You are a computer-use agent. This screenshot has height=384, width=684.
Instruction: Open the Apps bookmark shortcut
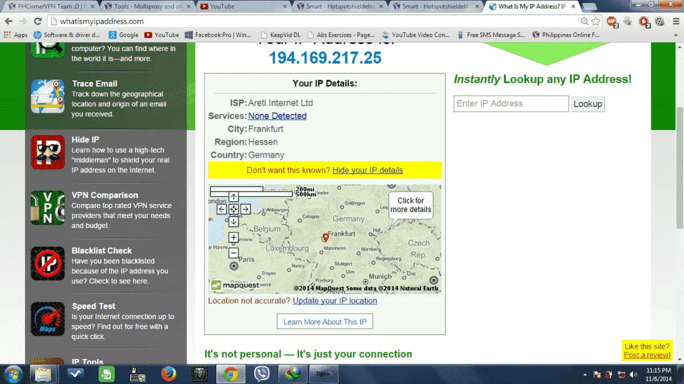click(16, 35)
